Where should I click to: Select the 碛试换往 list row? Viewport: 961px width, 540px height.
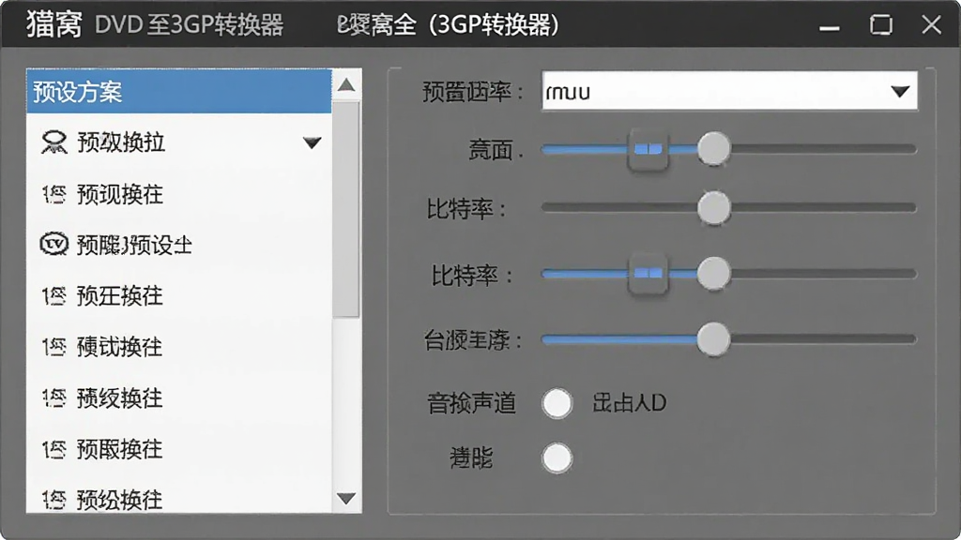[179, 347]
